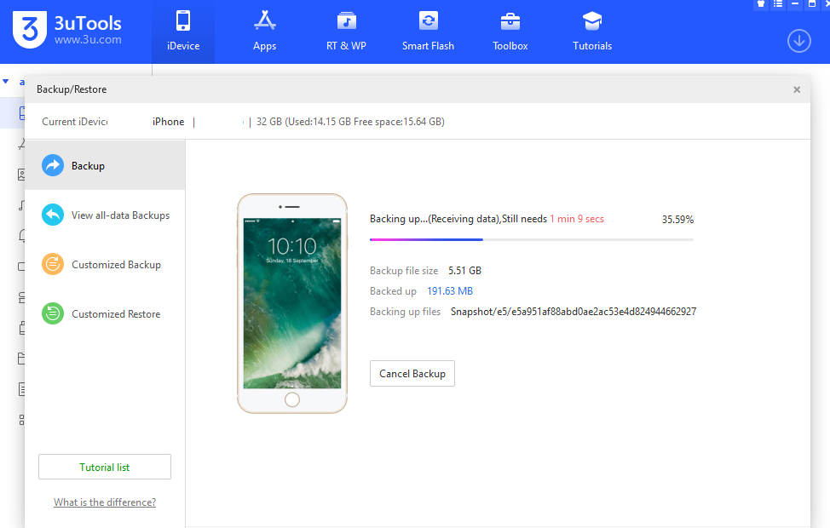
Task: Click the 'Current iDevice' label
Action: point(75,122)
